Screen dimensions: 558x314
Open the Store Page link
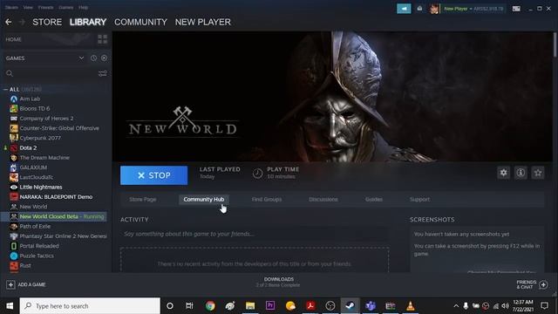click(x=143, y=200)
